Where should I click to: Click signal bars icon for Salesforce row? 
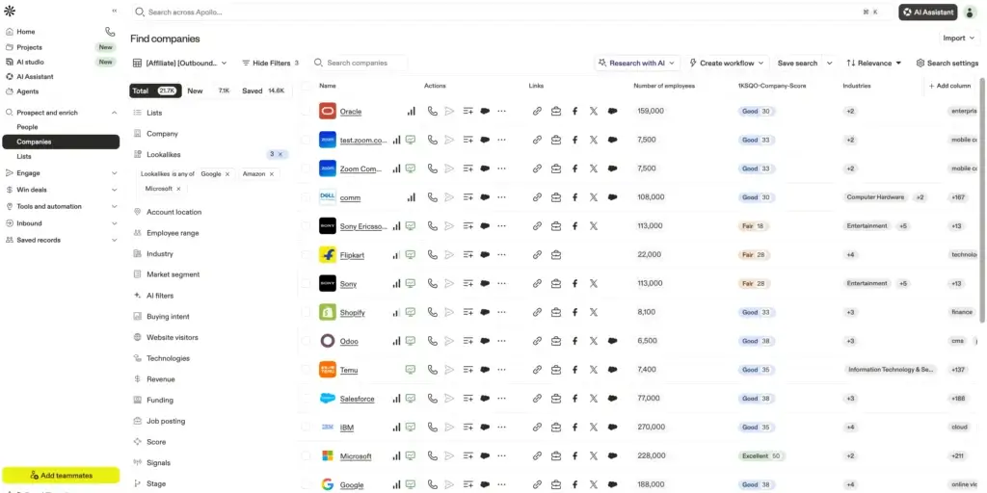coord(396,398)
